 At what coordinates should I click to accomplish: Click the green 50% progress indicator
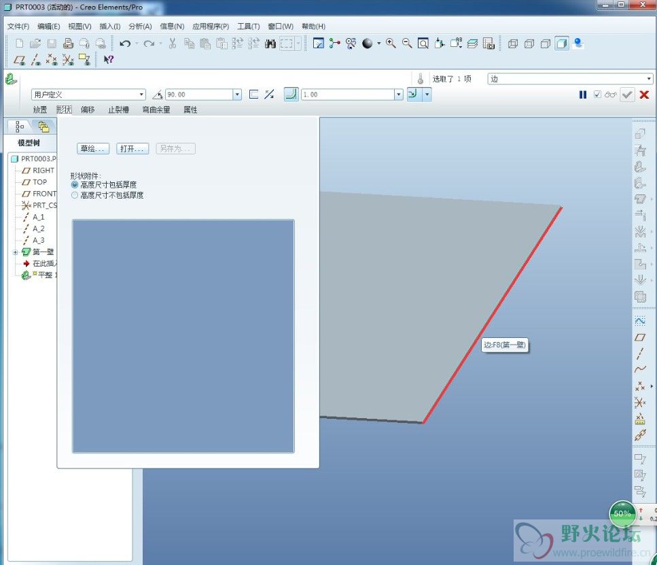[x=622, y=513]
